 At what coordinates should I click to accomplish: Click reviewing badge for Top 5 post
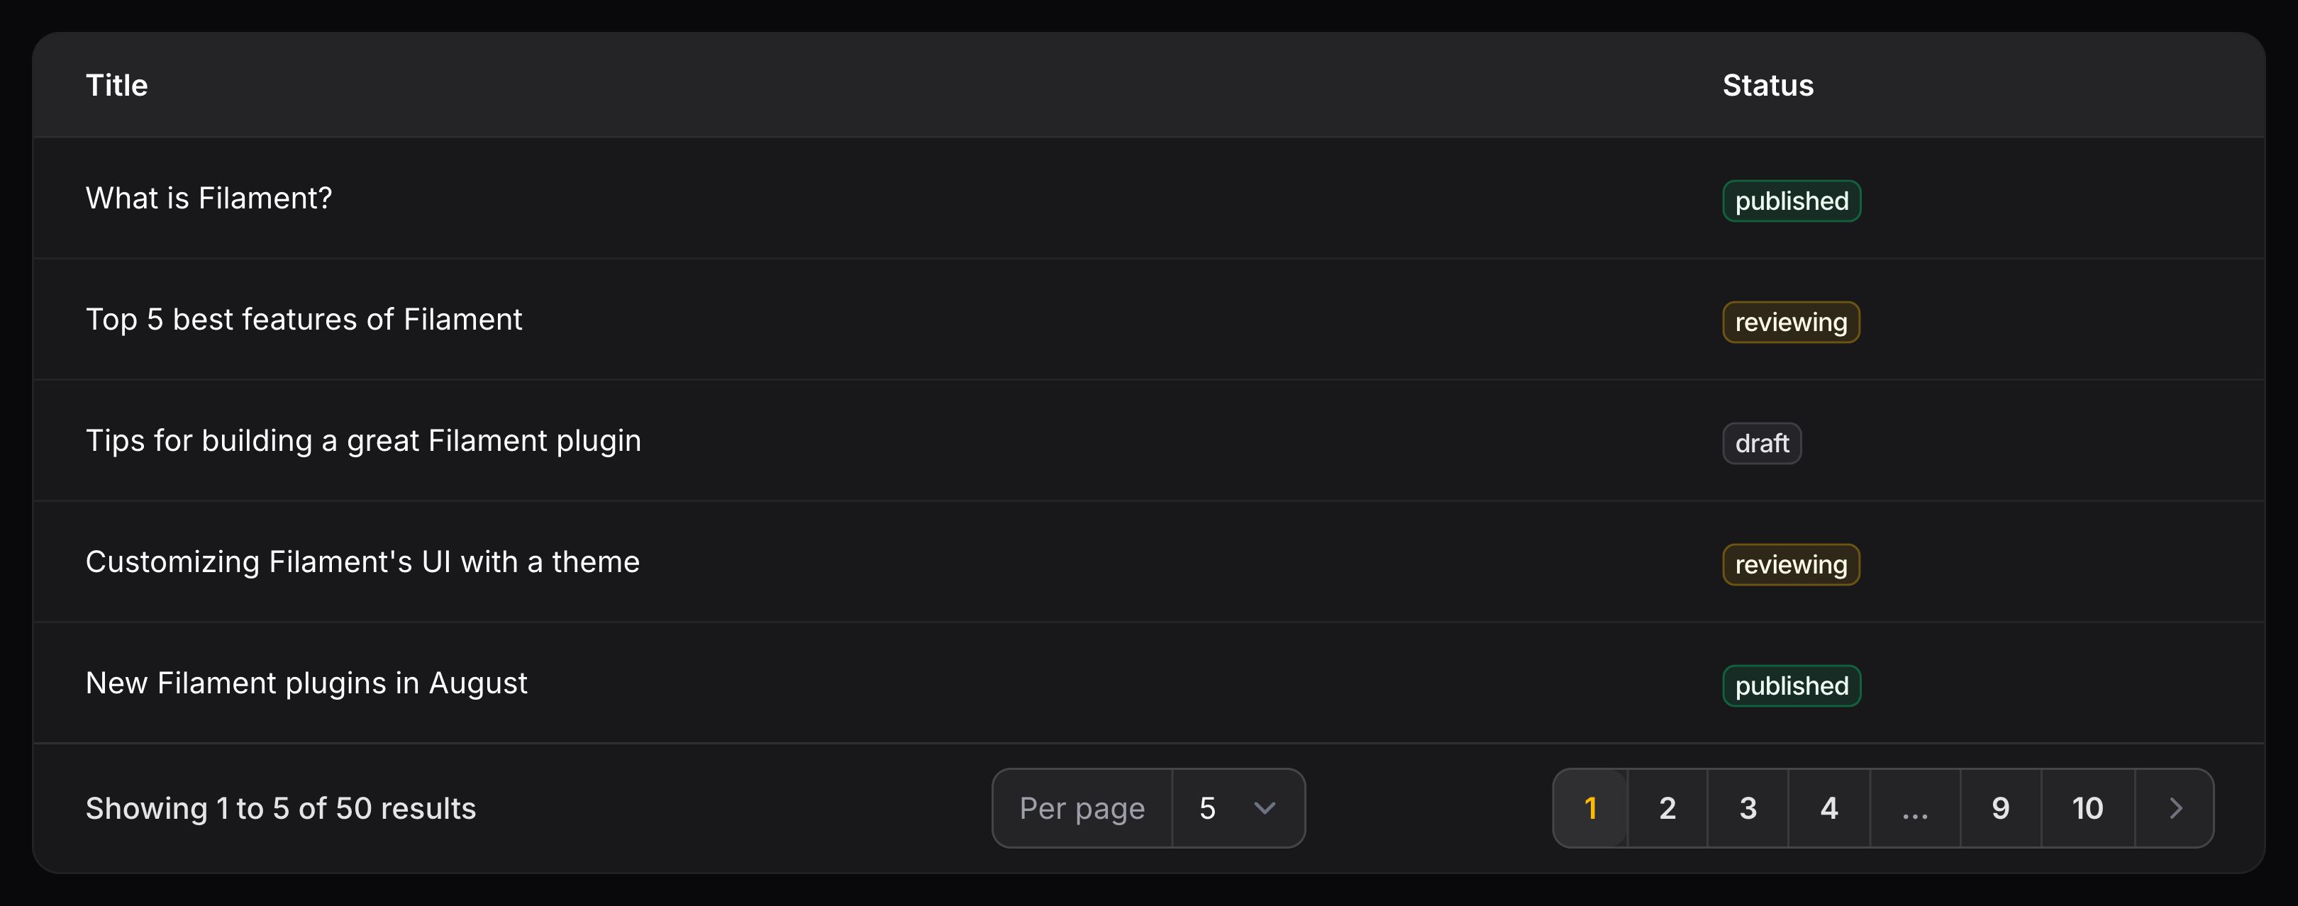coord(1790,322)
